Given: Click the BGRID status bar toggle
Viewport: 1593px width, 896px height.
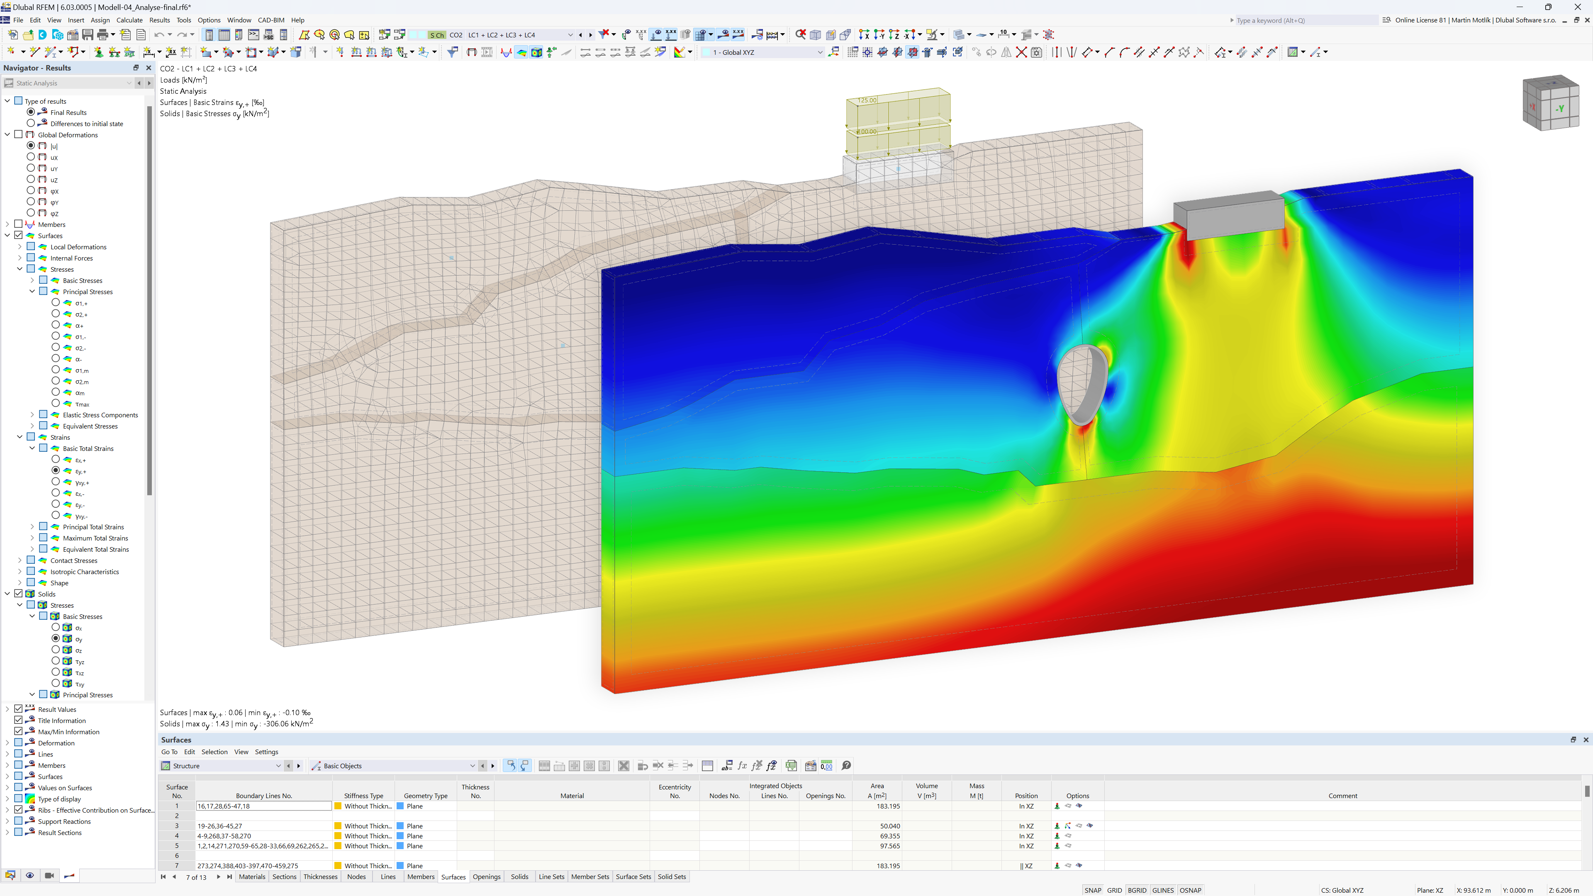Looking at the screenshot, I should pos(1138,889).
